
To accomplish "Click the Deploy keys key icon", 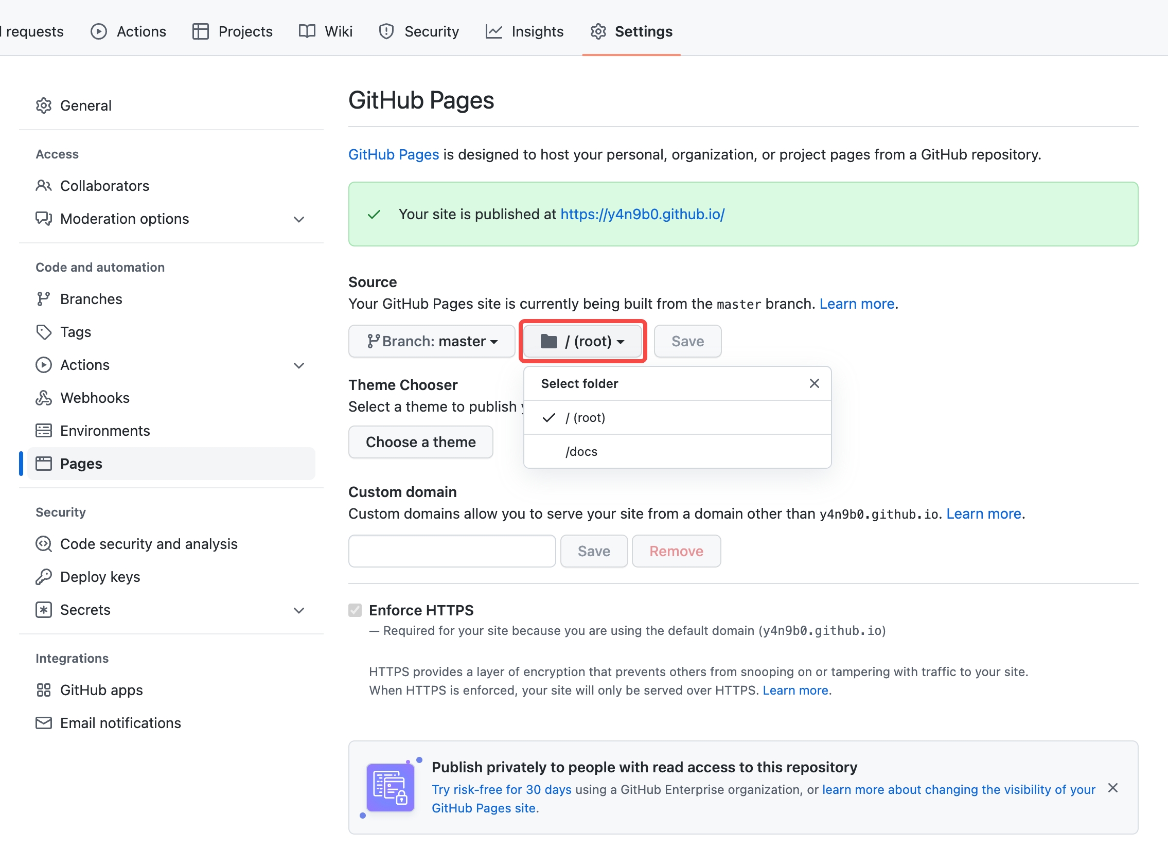I will [44, 577].
